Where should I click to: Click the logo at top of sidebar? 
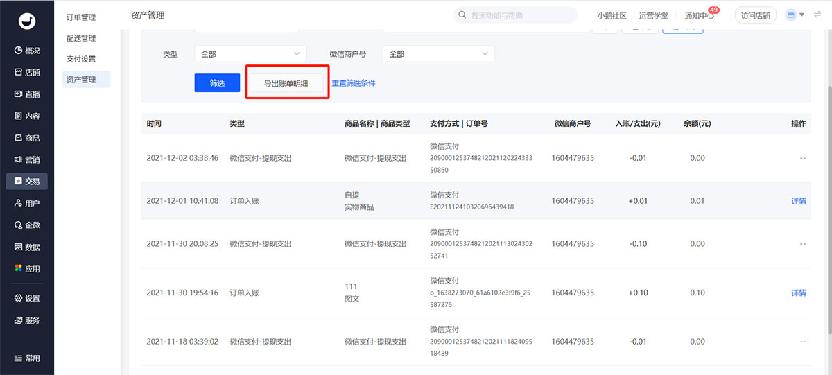27,21
